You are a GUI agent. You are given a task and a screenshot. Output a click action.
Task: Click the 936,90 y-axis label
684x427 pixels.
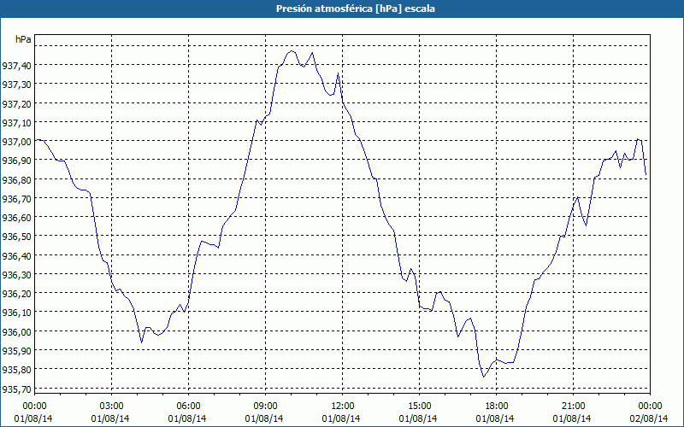[16, 161]
